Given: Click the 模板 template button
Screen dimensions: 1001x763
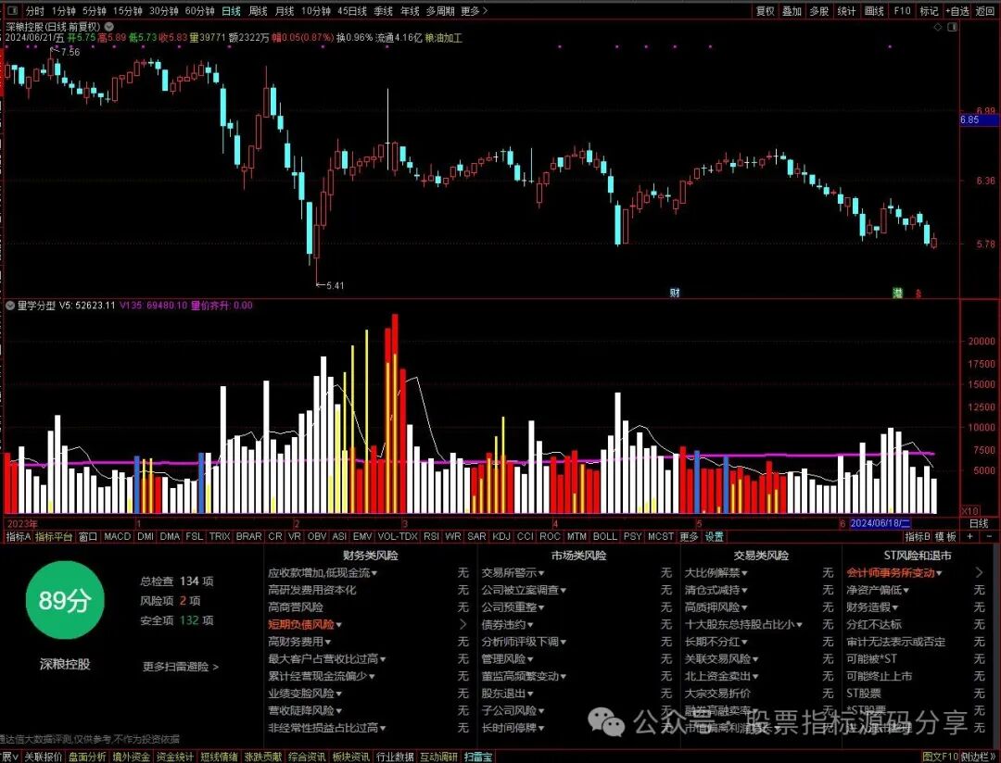Looking at the screenshot, I should (x=946, y=536).
